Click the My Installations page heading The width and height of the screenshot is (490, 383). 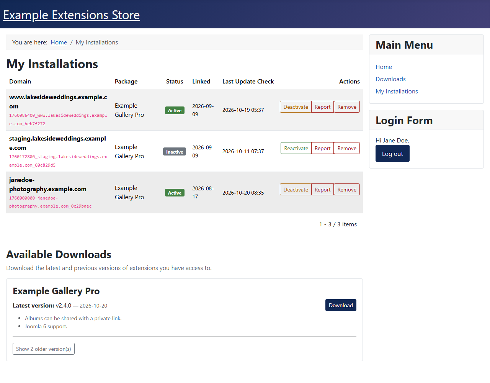[x=52, y=64]
